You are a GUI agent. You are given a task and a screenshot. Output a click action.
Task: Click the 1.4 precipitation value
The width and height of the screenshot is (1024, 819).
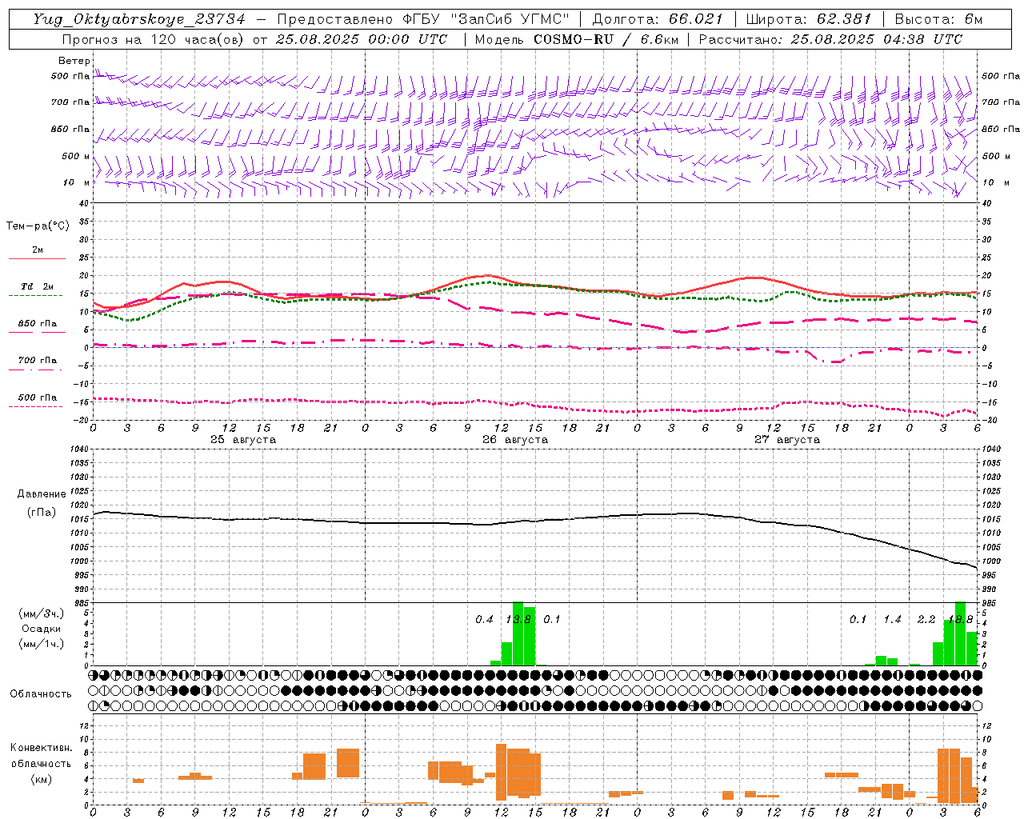click(892, 620)
